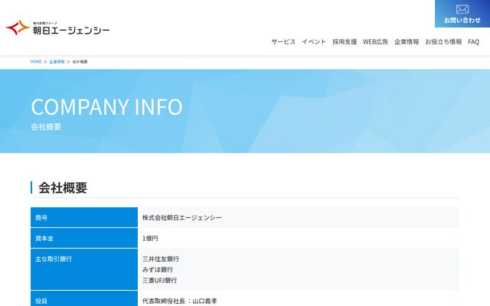Select 採用支援 in the navigation

point(345,42)
